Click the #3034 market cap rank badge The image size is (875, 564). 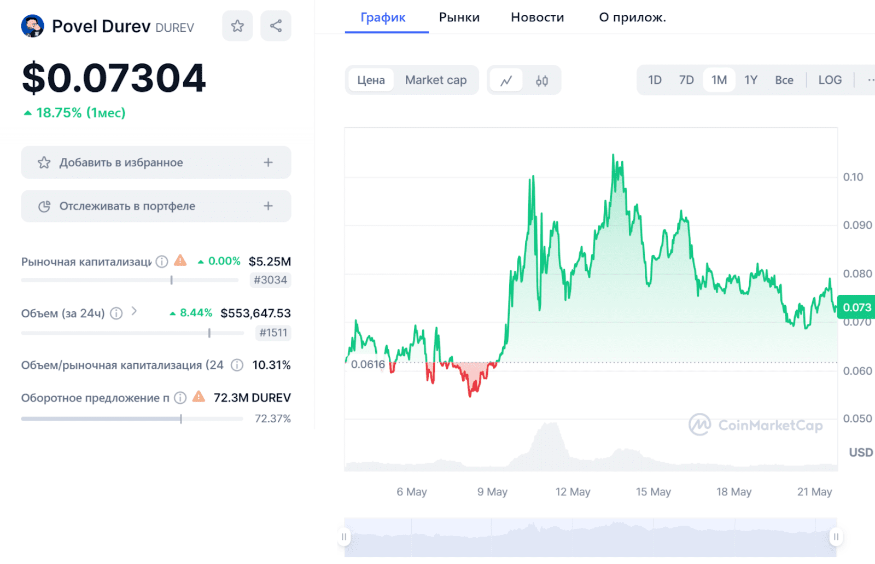270,280
